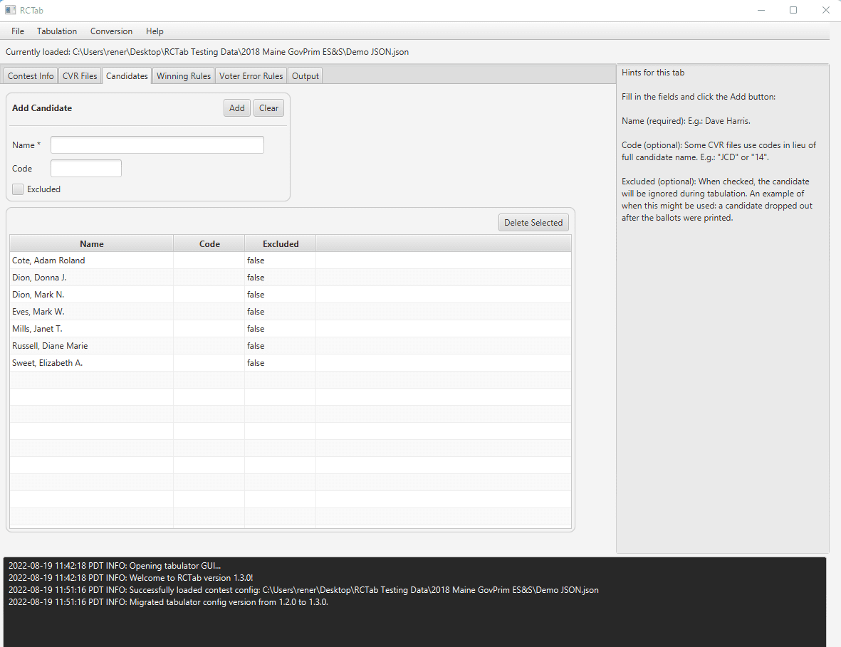The width and height of the screenshot is (841, 647).
Task: Sort table by Excluded column header
Action: point(281,244)
